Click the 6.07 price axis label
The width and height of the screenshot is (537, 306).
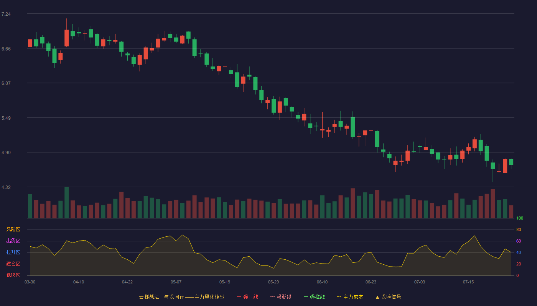coord(6,83)
